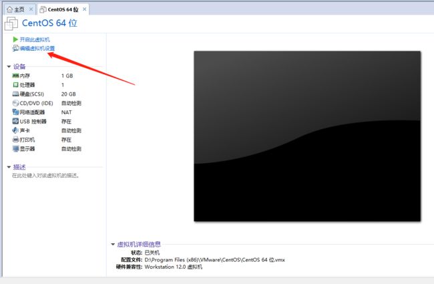Select the 内存 device row
Screen dimensions: 434x284
(47, 76)
